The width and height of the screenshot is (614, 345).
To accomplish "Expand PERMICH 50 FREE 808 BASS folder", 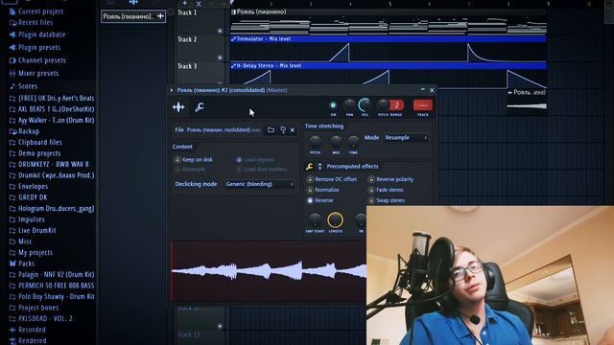I will pos(52,286).
